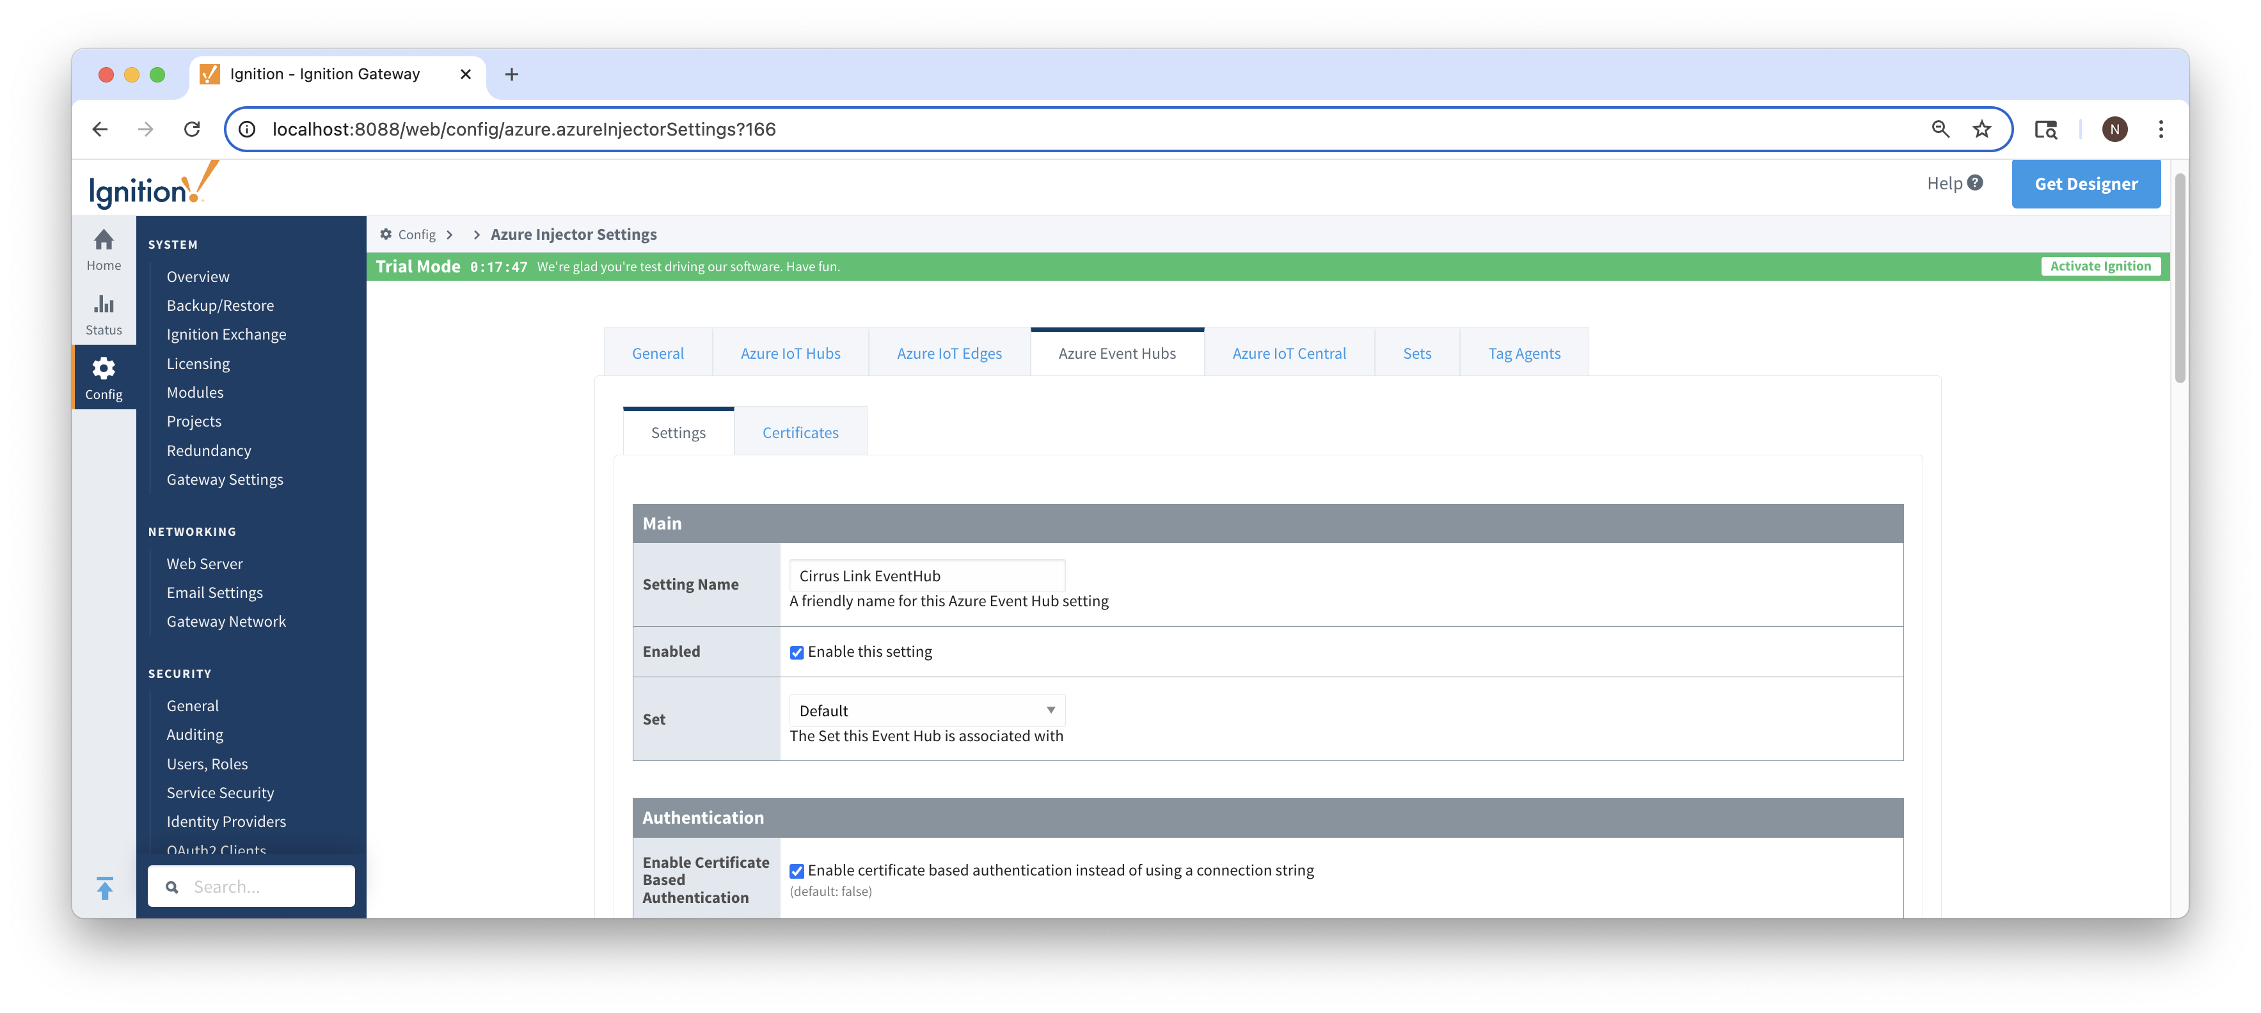Viewport: 2261px width, 1013px height.
Task: Open Email Settings under Networking
Action: [x=214, y=592]
